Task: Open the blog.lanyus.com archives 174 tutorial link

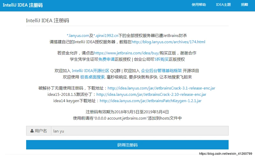Action: tap(168, 42)
